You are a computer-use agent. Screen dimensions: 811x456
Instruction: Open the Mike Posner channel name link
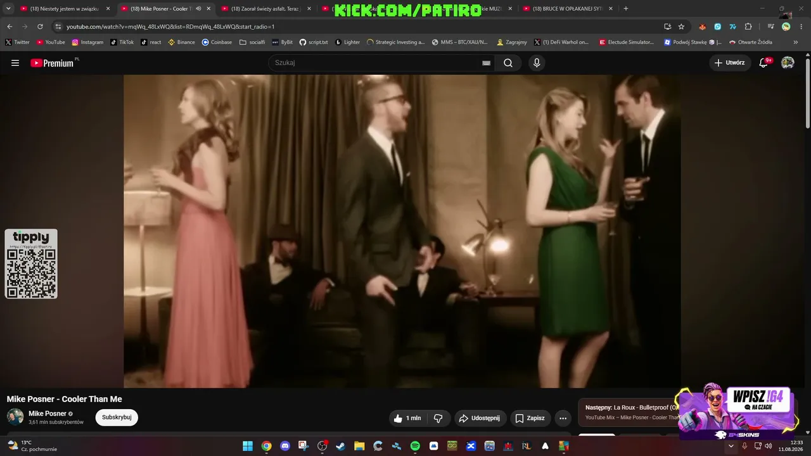click(48, 414)
